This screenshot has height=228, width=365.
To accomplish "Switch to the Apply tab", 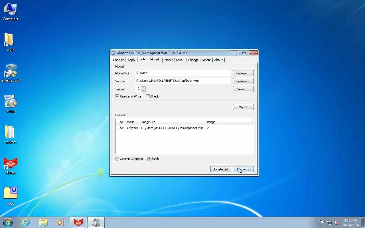I will coord(131,60).
